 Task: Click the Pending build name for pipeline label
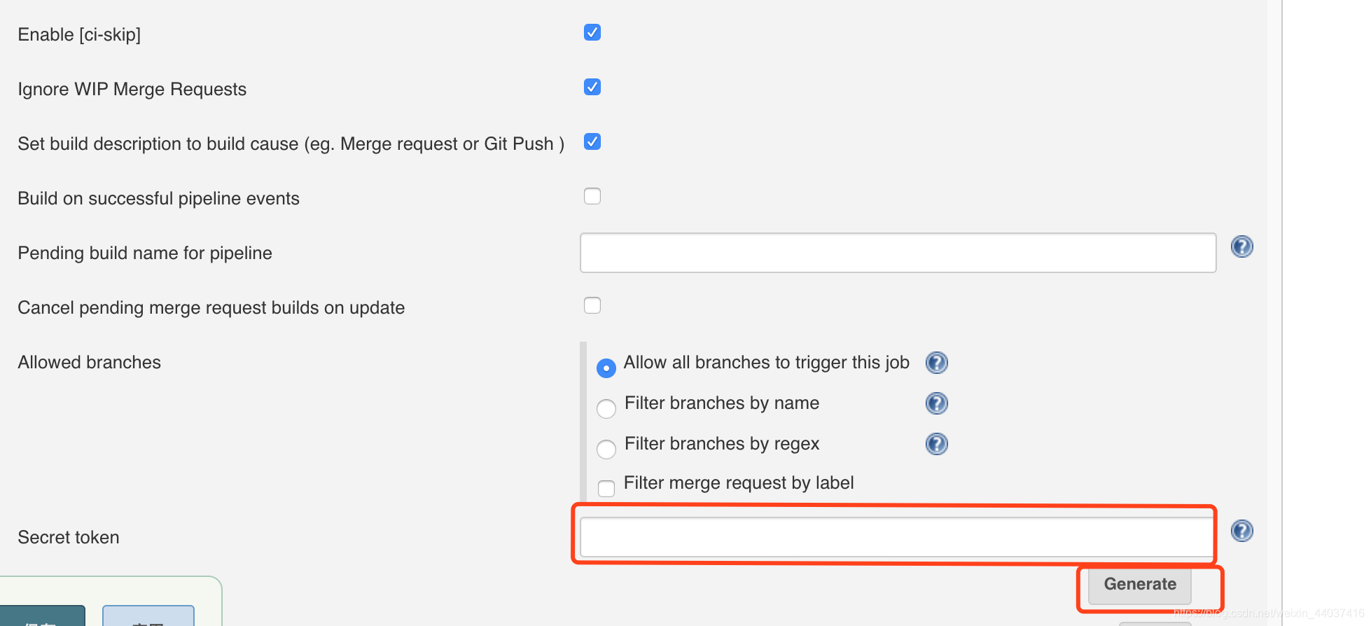[145, 253]
